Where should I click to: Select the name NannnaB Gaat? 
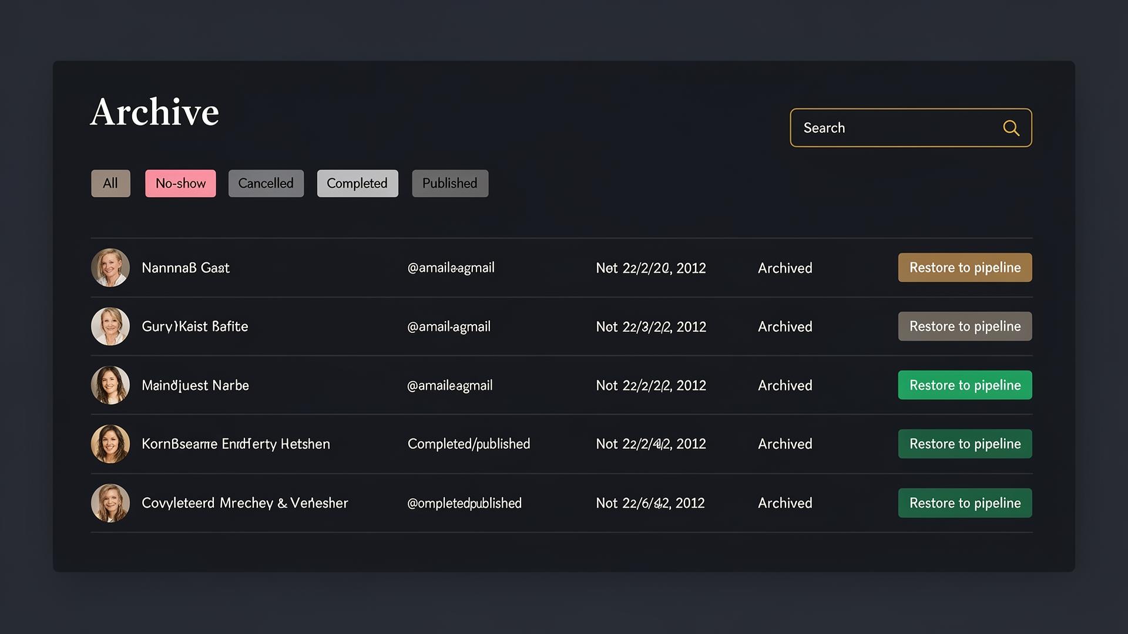tap(186, 268)
